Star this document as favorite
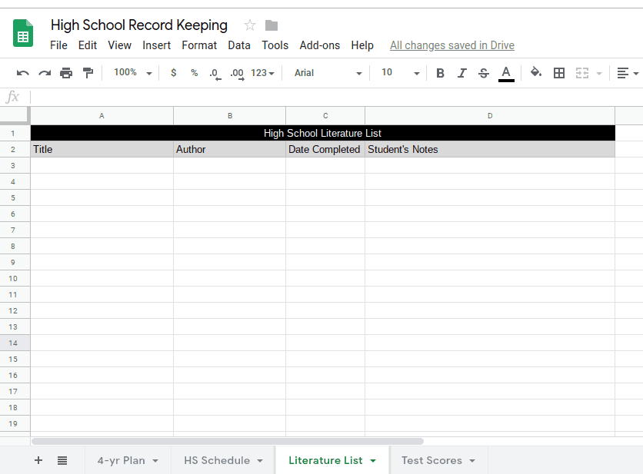The width and height of the screenshot is (643, 474). point(250,25)
